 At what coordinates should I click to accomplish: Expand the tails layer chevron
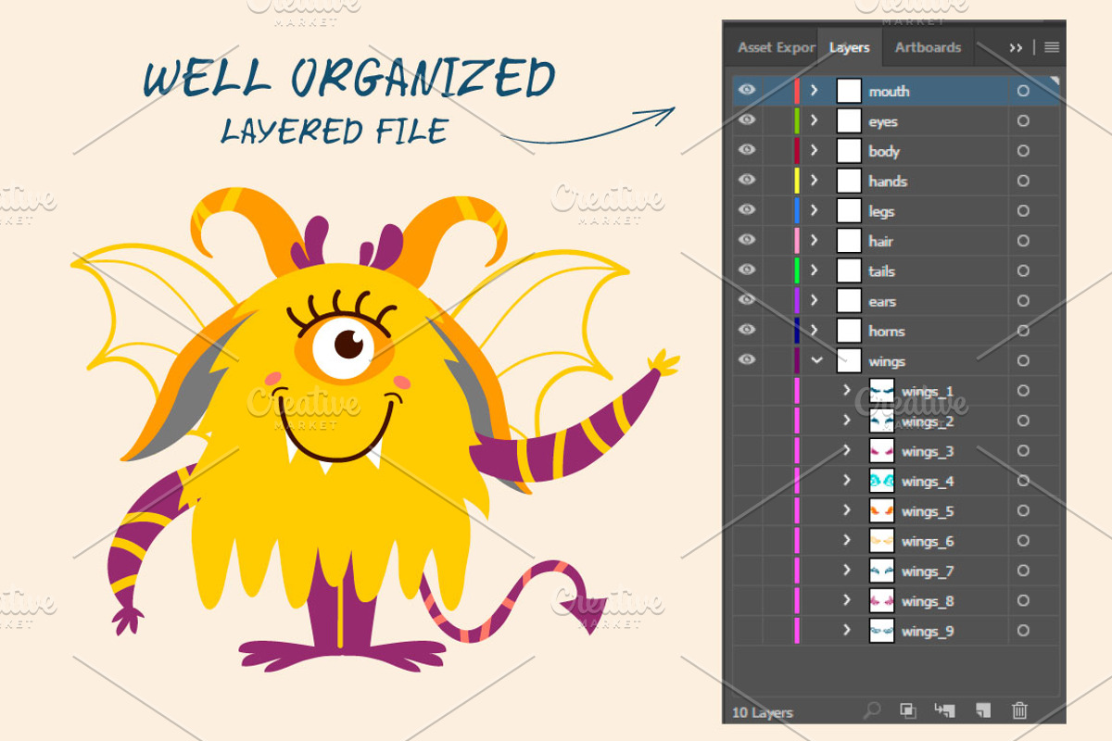(x=815, y=270)
